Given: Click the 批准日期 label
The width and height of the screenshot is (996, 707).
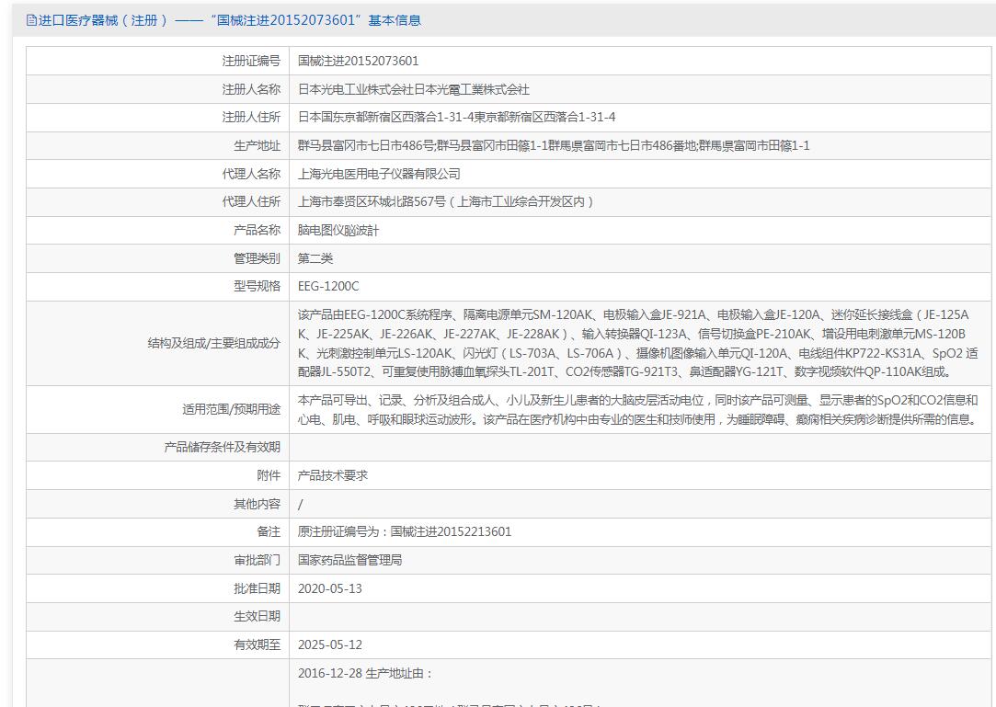Looking at the screenshot, I should click(257, 588).
